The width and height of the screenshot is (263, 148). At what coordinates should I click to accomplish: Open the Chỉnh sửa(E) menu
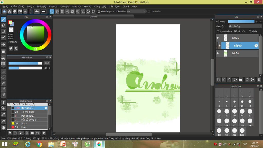point(18,6)
